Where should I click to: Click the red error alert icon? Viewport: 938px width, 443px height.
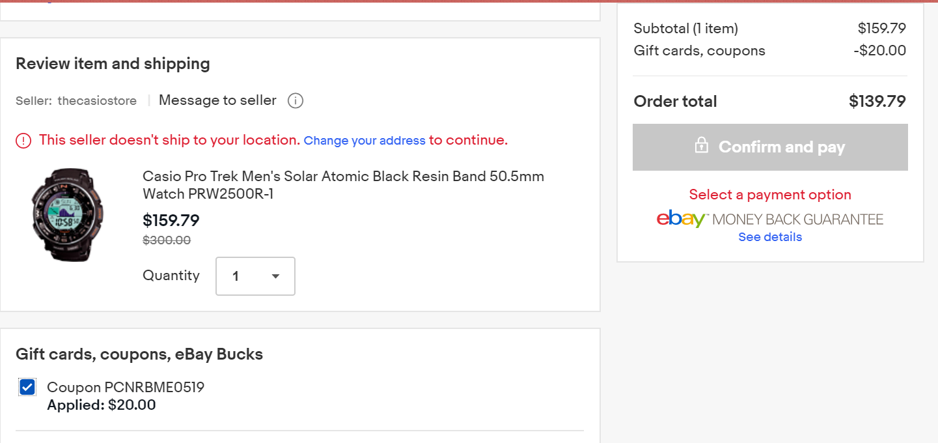click(x=23, y=141)
